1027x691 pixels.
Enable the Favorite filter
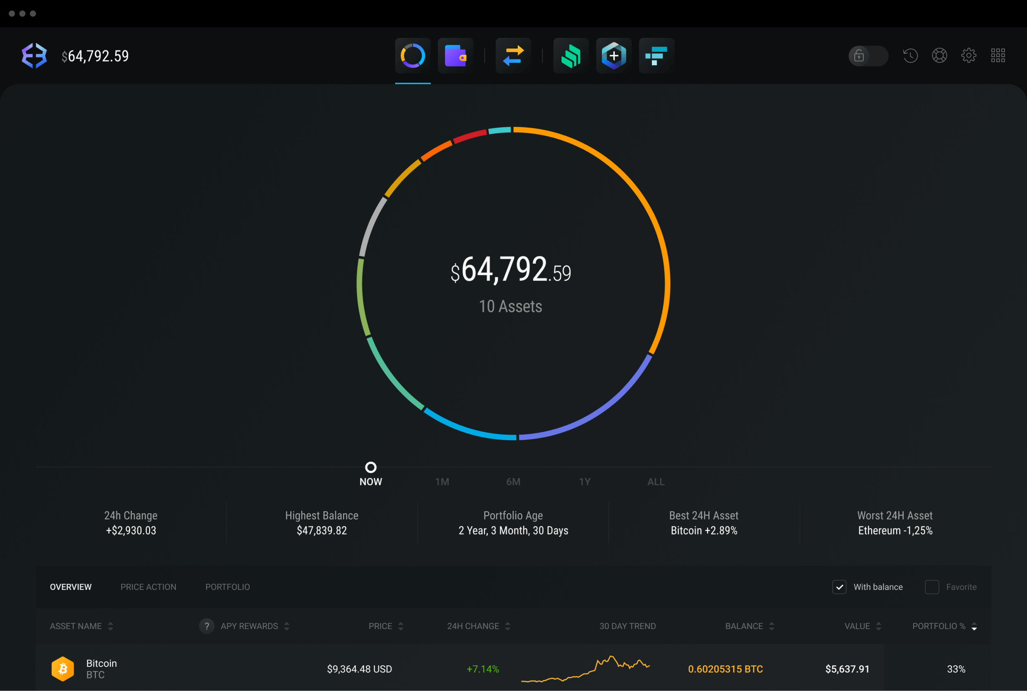(932, 587)
